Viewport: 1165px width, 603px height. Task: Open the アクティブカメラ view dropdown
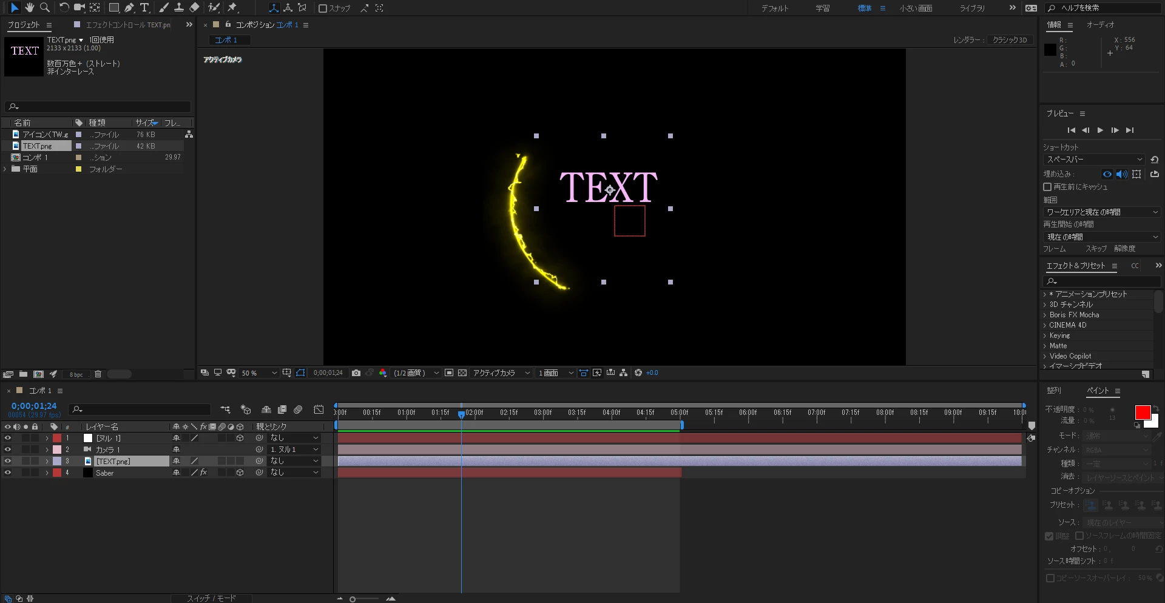501,373
